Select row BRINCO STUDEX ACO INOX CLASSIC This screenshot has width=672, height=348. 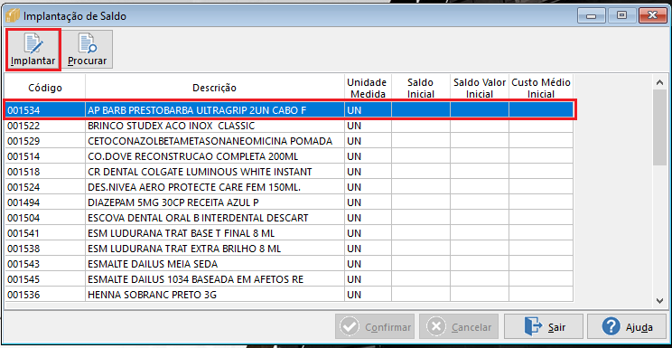tap(289, 126)
